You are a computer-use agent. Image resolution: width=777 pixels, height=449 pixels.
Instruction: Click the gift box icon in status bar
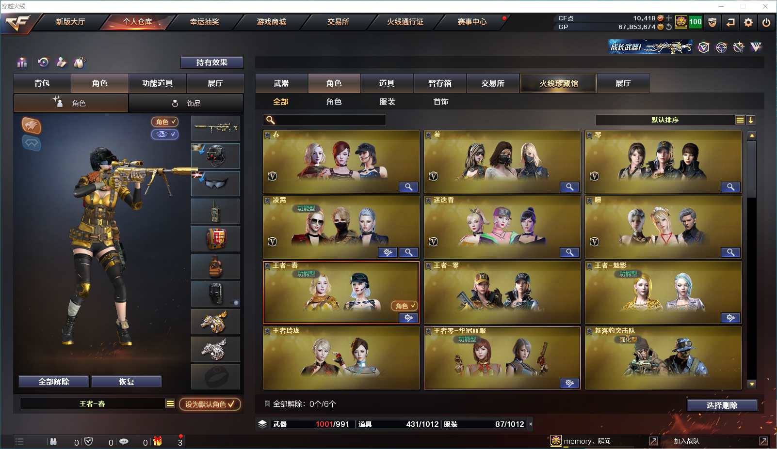click(158, 441)
